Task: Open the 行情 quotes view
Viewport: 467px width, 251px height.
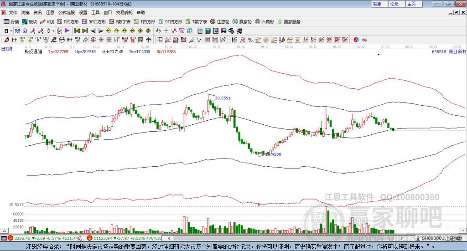Action: 11,22
